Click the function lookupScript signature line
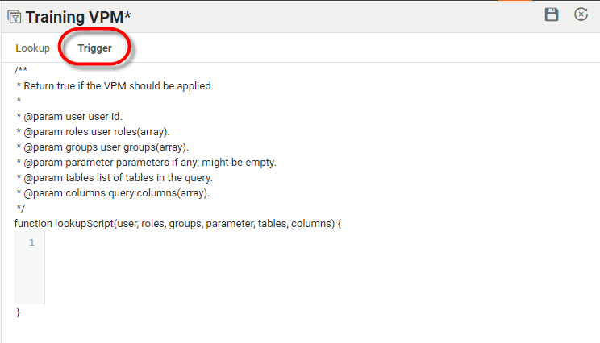600x343 pixels. pyautogui.click(x=177, y=223)
